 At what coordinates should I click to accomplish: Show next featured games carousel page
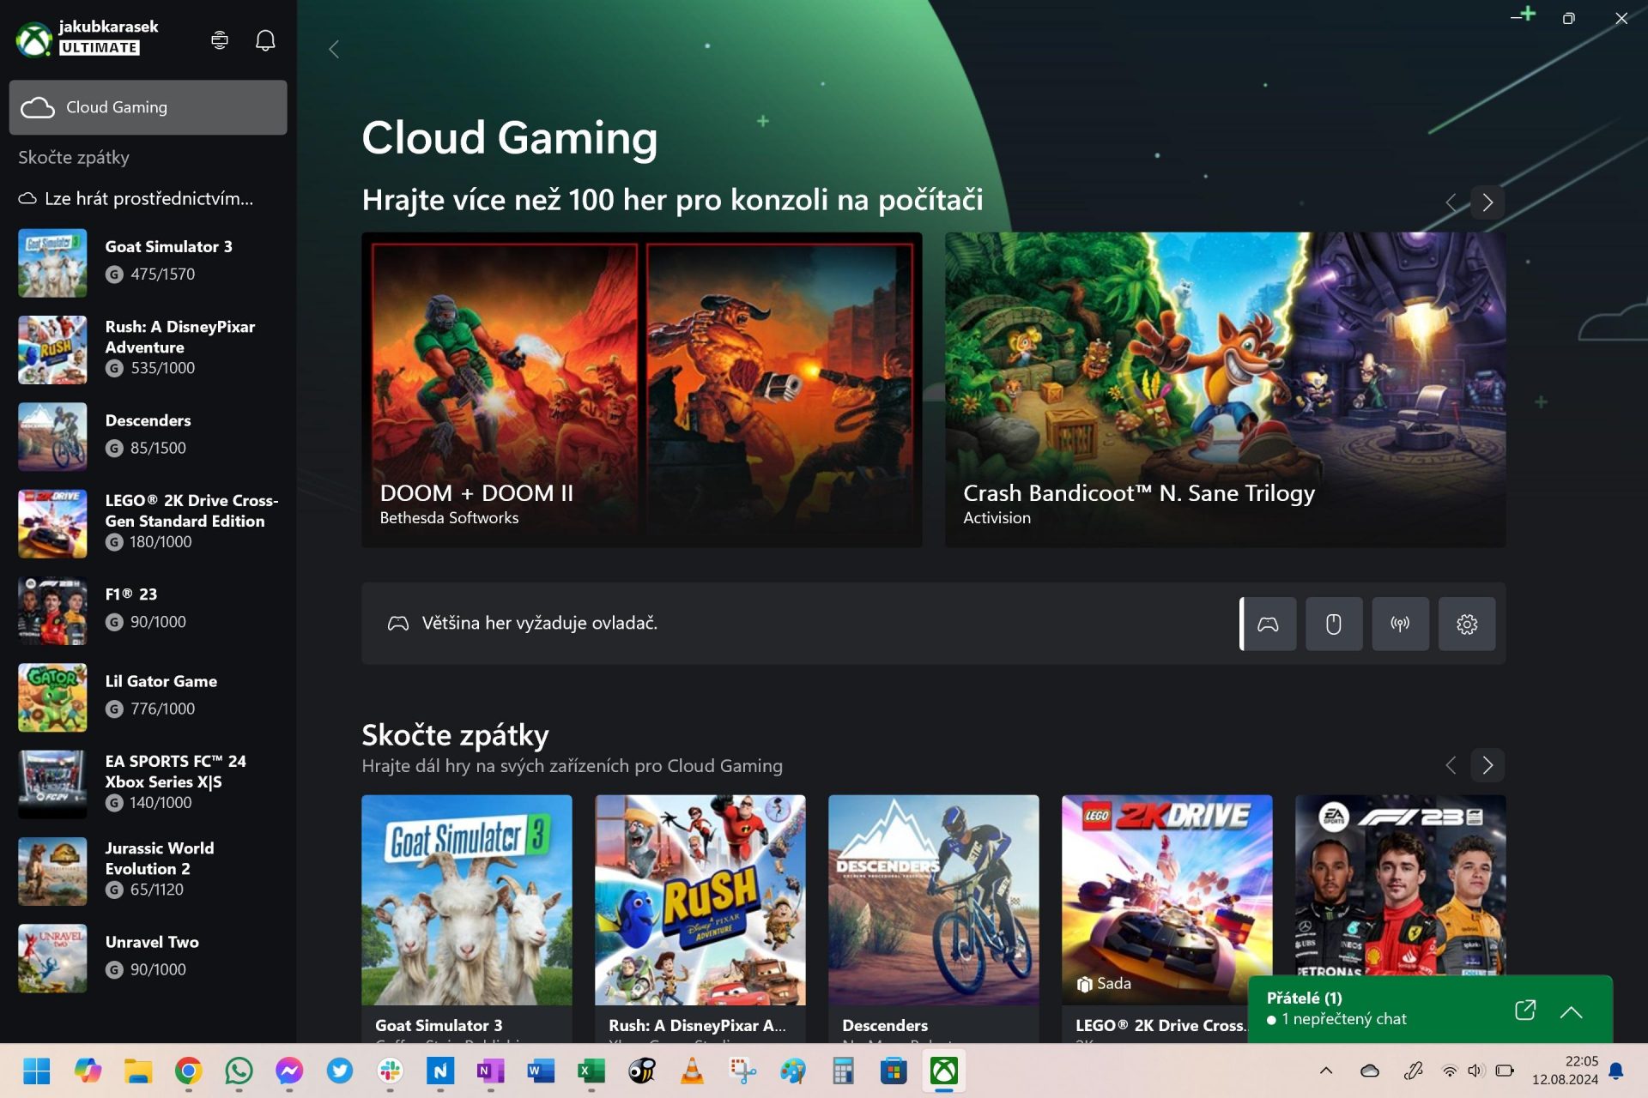[x=1487, y=202]
